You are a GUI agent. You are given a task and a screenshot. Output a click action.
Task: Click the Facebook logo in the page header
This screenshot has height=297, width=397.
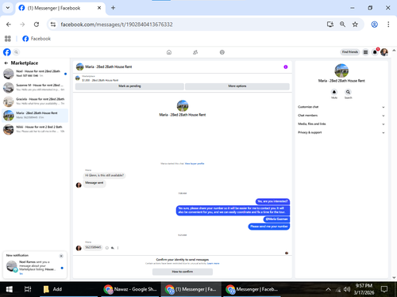click(x=7, y=52)
